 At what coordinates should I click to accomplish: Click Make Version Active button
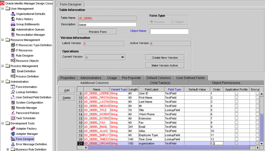165,65
